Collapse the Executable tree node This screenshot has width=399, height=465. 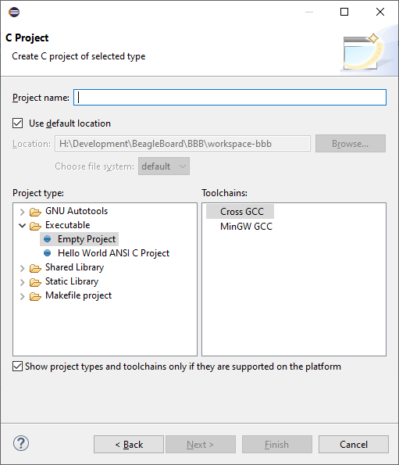point(22,226)
